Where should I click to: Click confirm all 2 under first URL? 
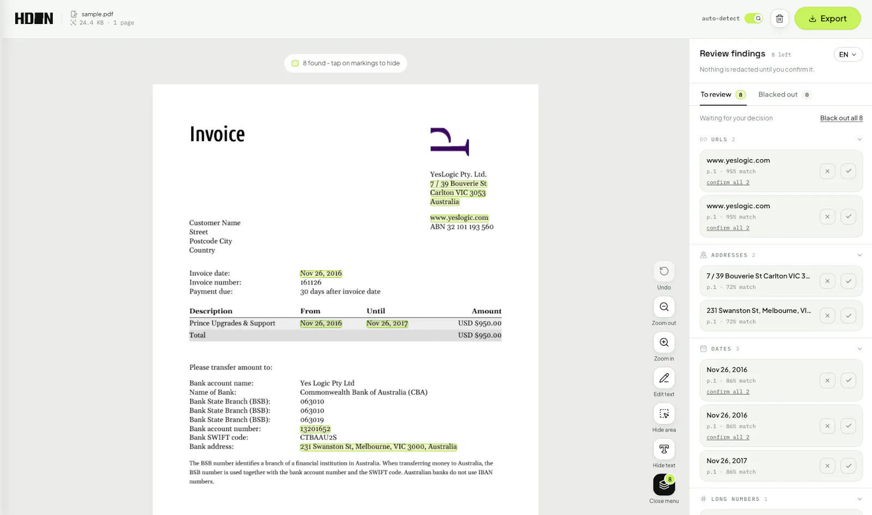point(728,183)
